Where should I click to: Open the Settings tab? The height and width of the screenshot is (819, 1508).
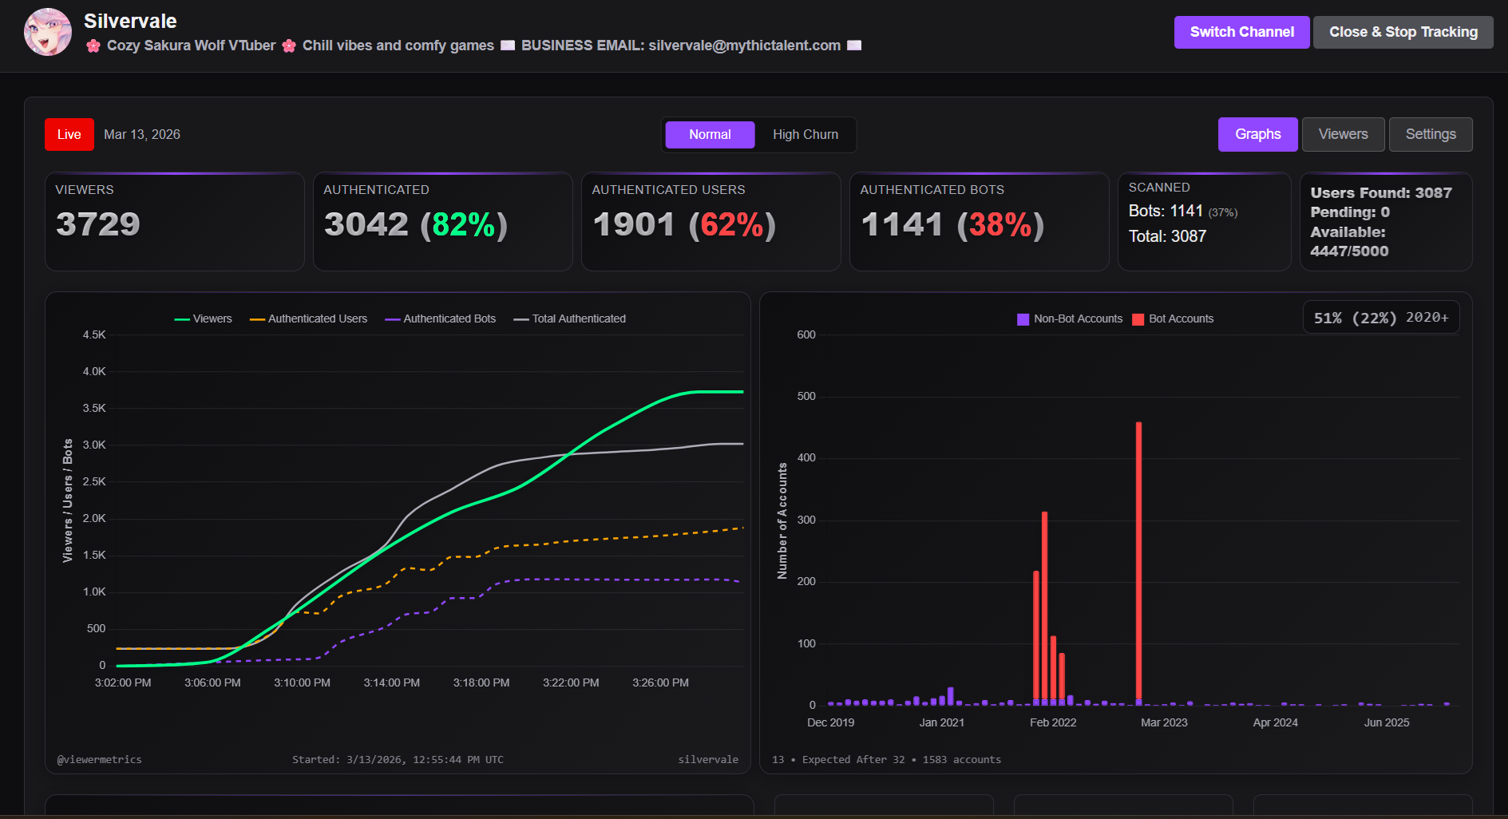[1431, 134]
